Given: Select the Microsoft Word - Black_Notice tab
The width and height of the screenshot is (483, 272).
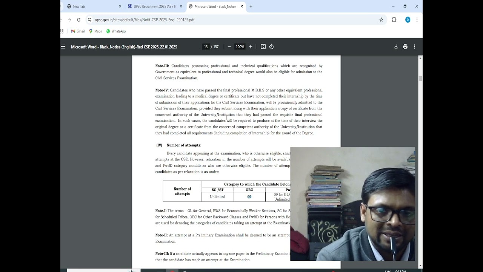Looking at the screenshot, I should pos(216,6).
